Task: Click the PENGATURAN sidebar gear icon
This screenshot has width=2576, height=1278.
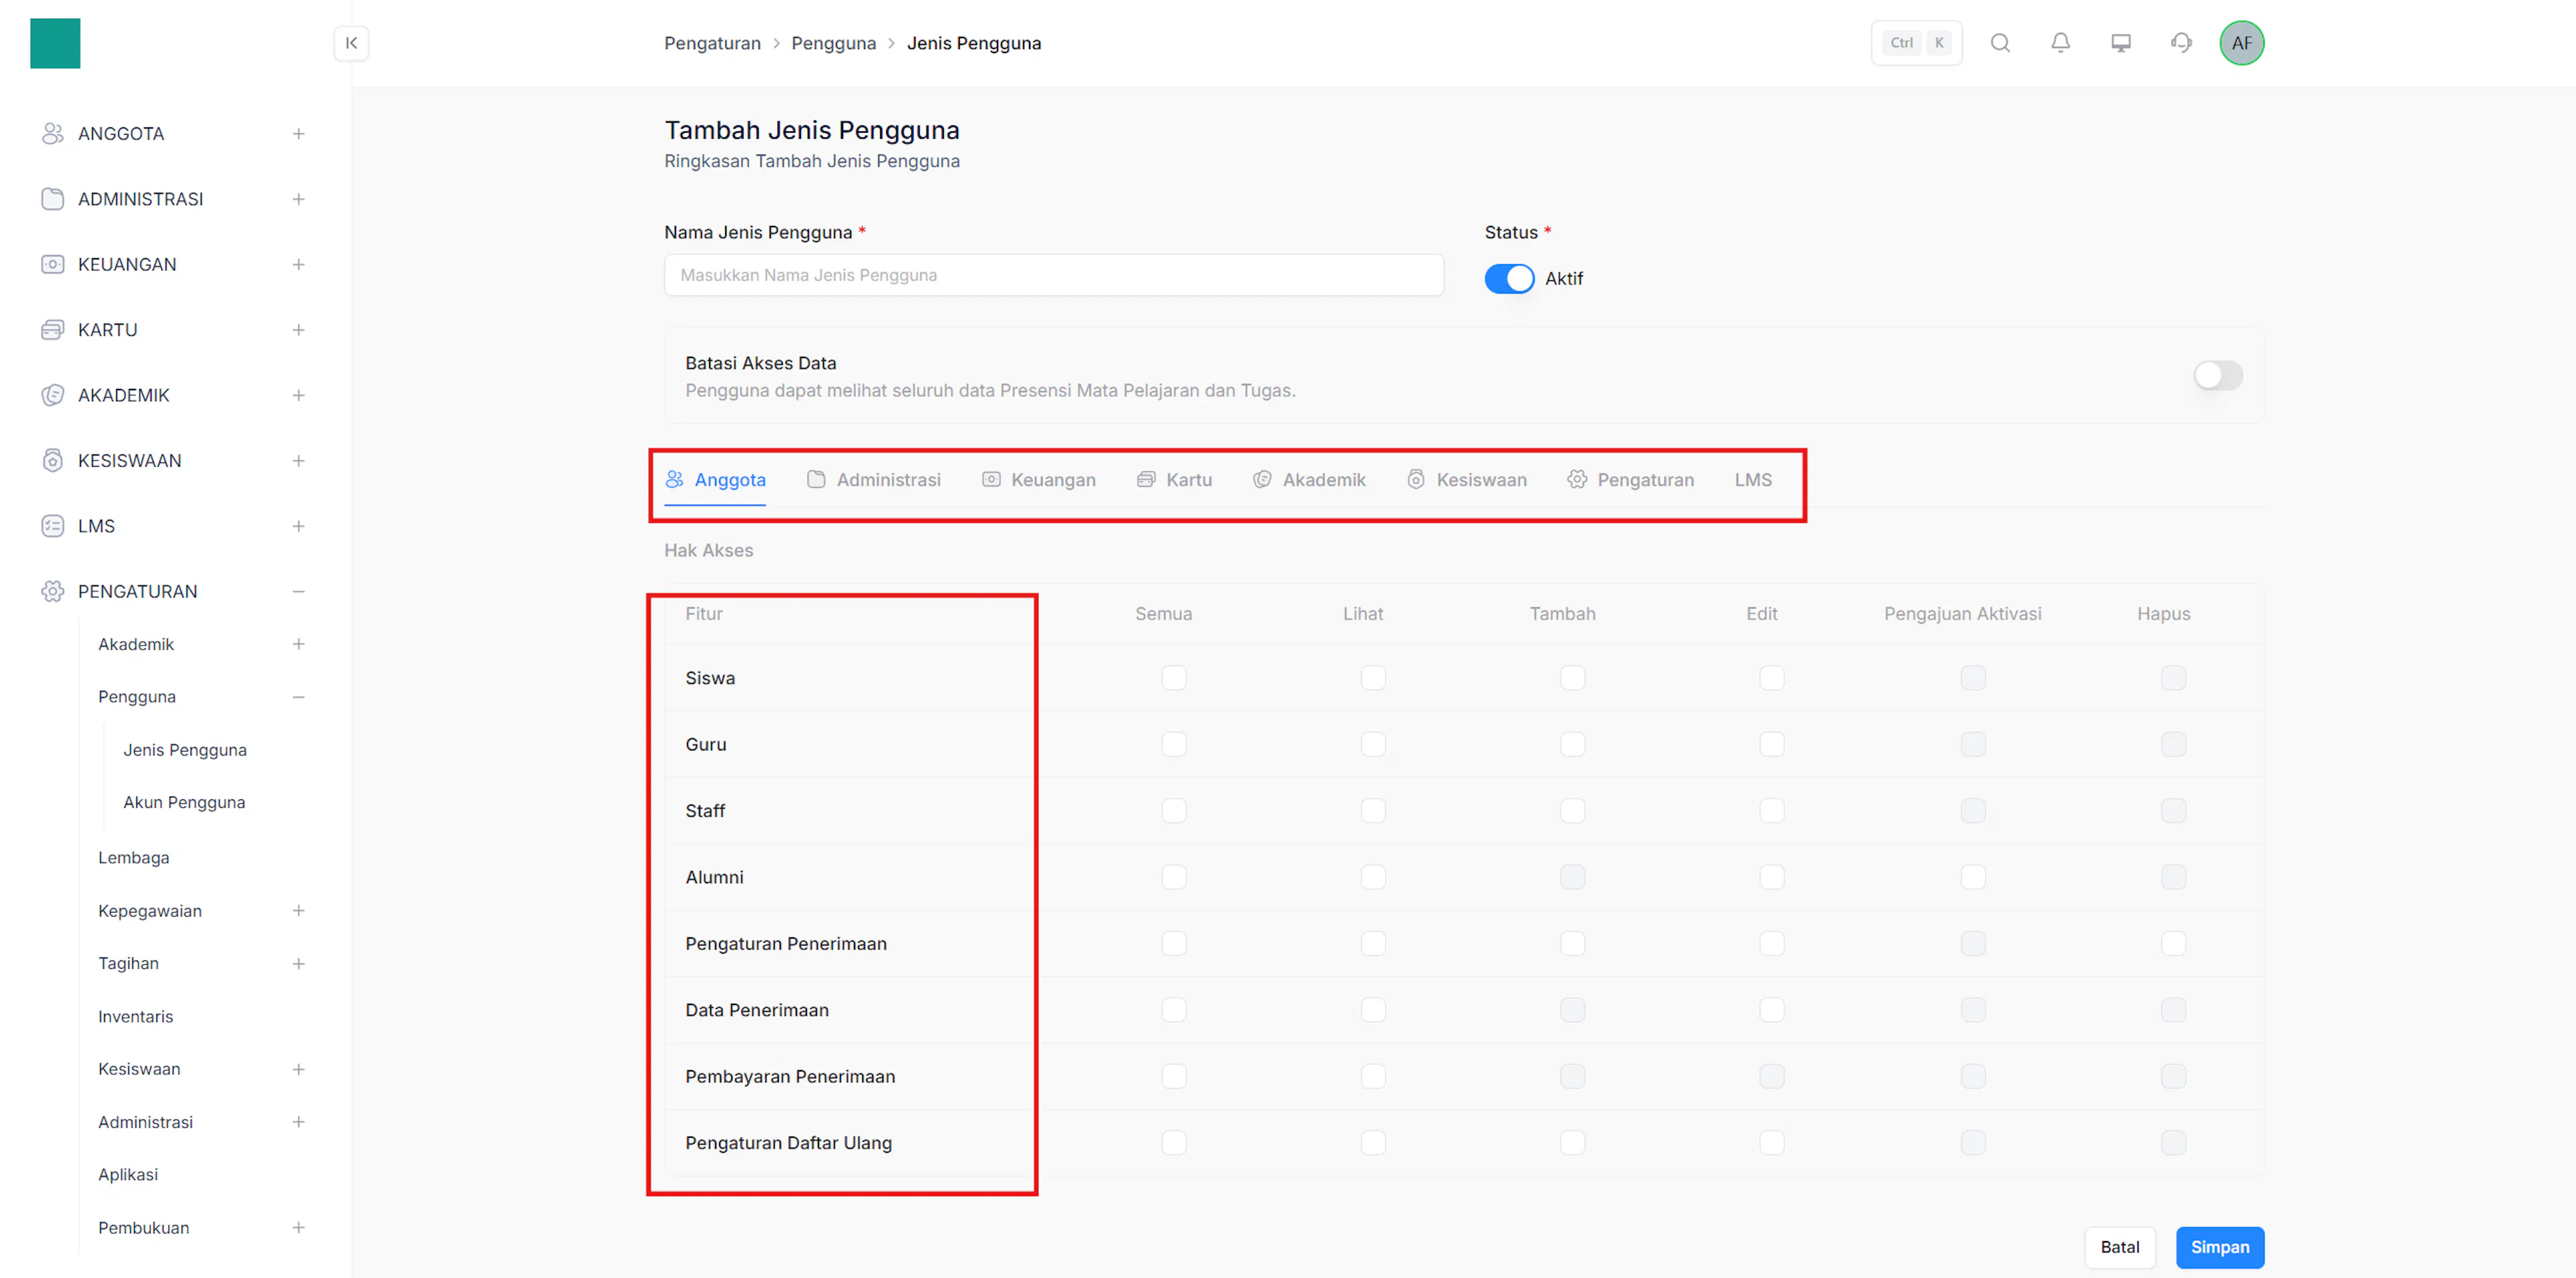Action: (x=53, y=591)
